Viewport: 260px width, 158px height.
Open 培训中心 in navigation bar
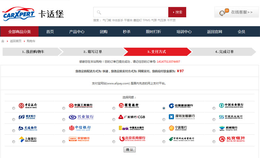(184, 32)
